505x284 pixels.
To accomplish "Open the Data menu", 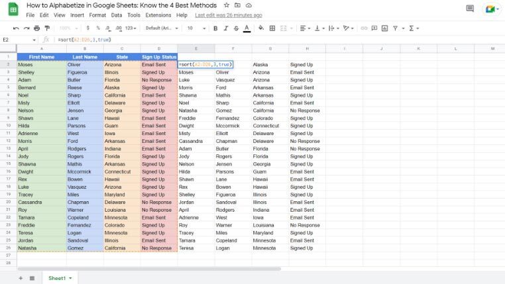I will (117, 15).
